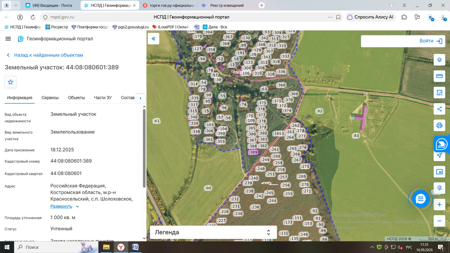Locate my position on the map
The image size is (450, 253).
[x=439, y=155]
